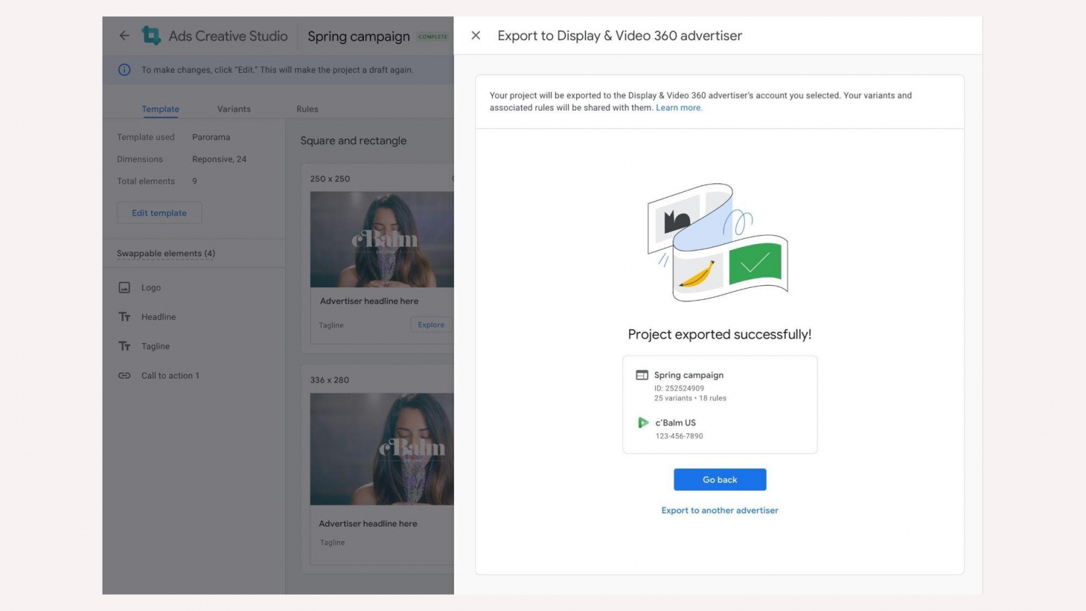Close the export panel with X

(x=476, y=35)
